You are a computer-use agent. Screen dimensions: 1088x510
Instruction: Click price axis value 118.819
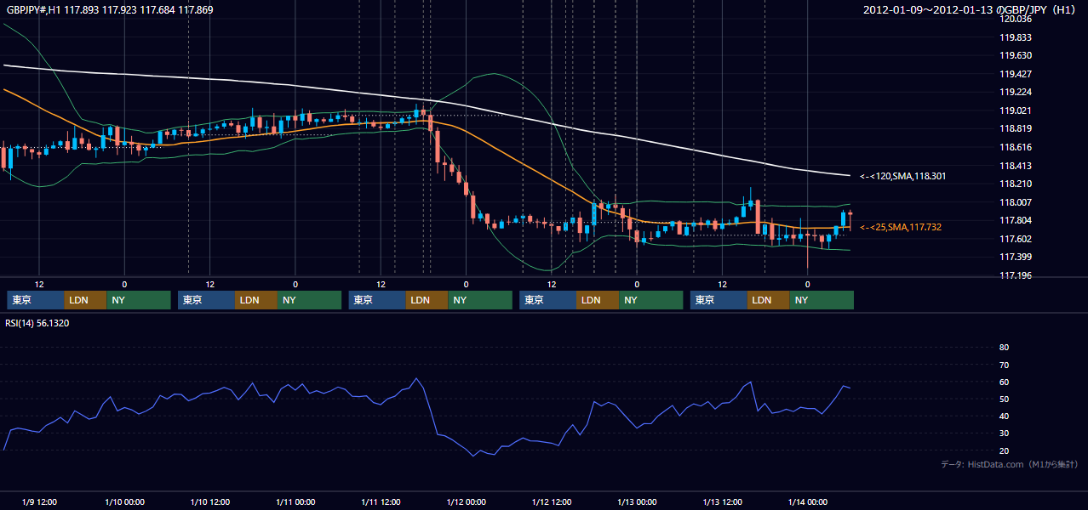coord(1015,128)
